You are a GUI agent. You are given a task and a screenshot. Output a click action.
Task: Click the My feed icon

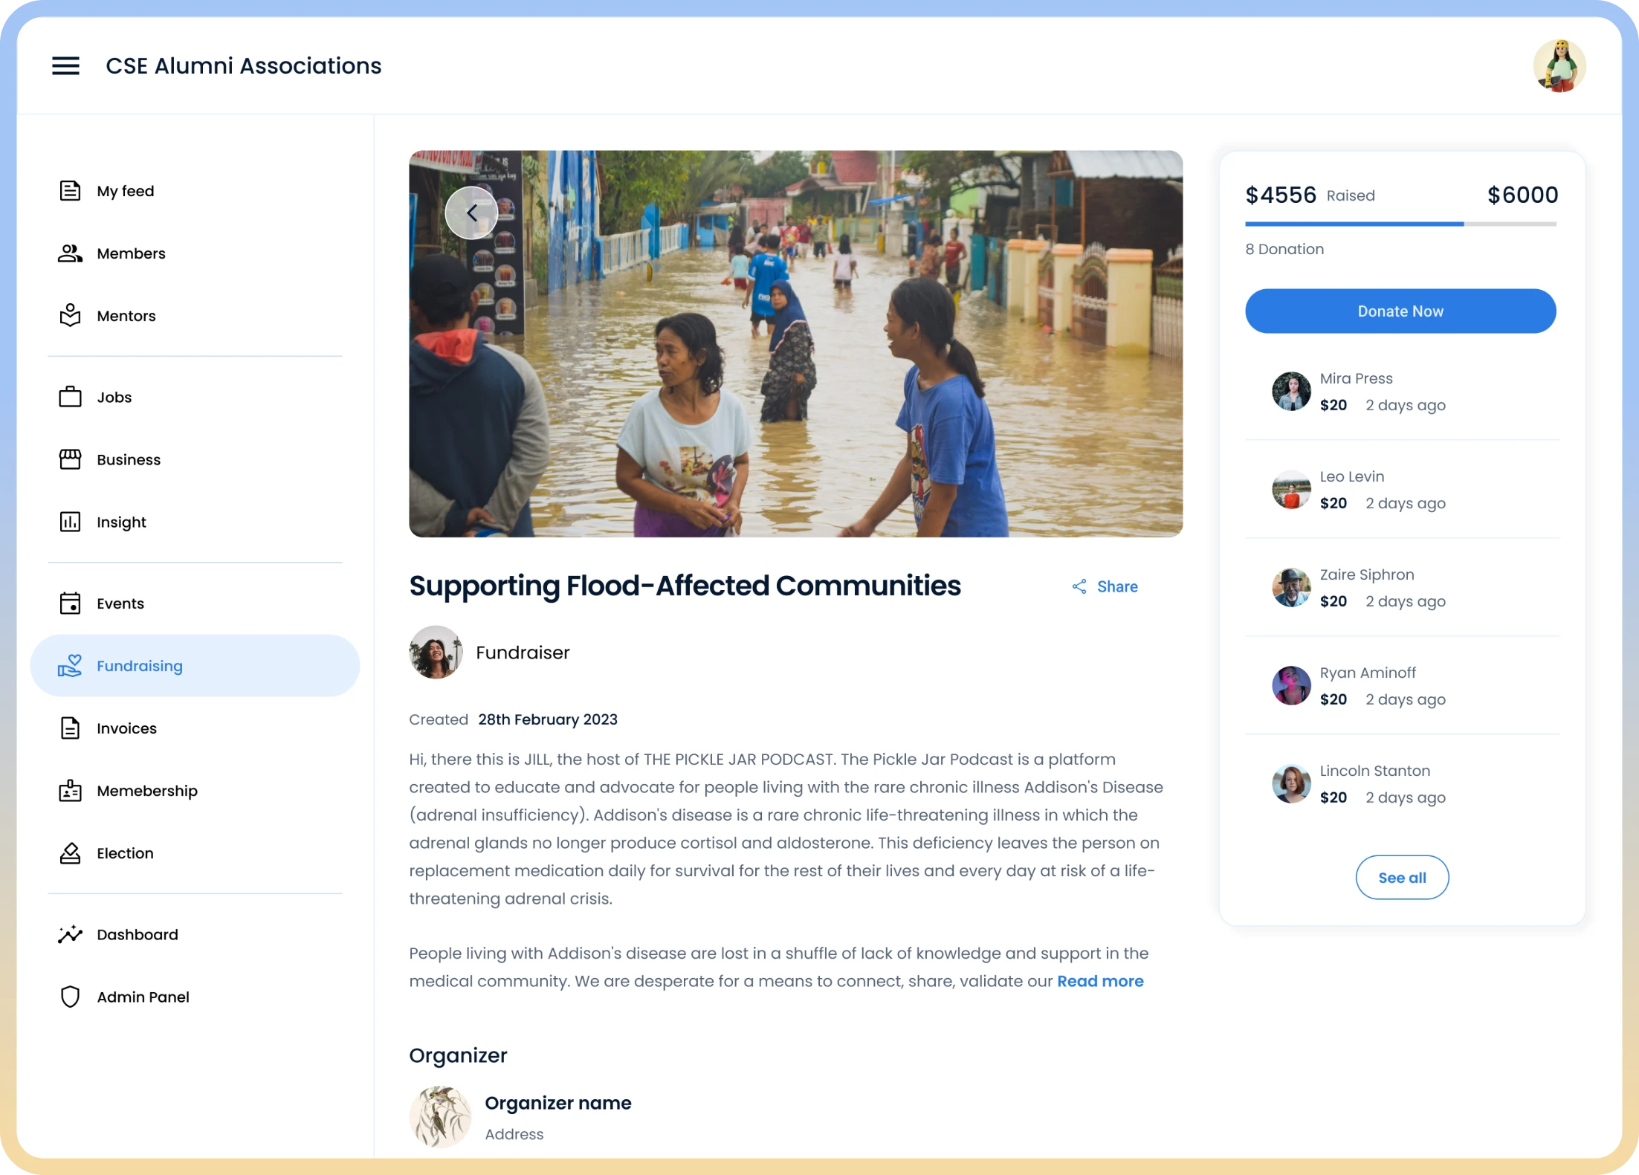(x=70, y=191)
